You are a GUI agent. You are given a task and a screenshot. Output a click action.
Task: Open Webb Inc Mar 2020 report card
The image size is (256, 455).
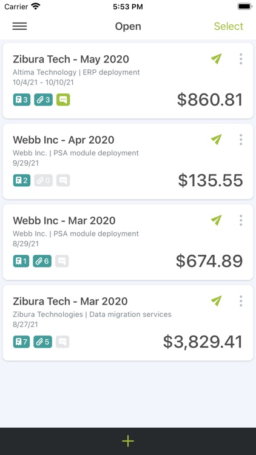click(x=128, y=242)
